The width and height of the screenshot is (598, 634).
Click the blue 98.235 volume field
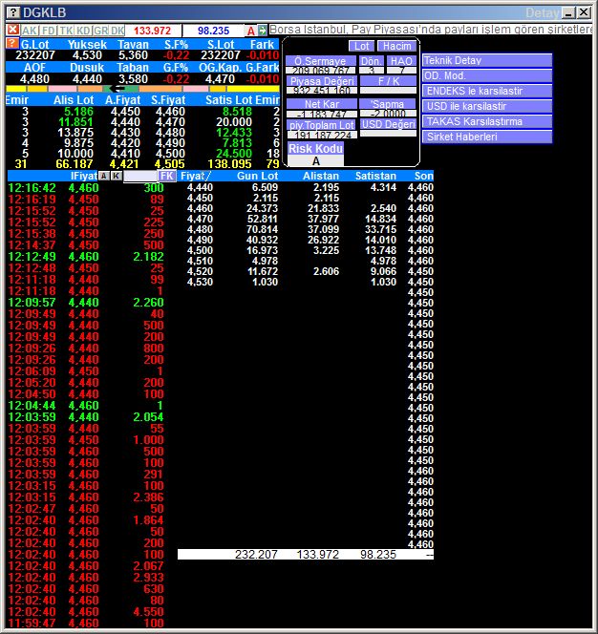pyautogui.click(x=213, y=31)
